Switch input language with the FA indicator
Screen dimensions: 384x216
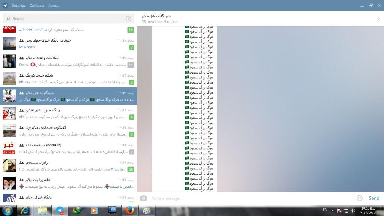tap(325, 210)
